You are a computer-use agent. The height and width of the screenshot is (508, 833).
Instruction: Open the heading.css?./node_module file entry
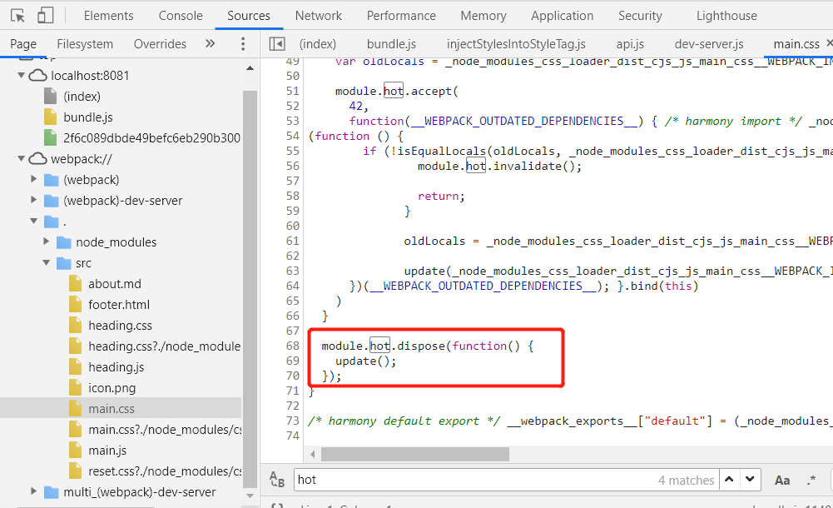click(164, 346)
